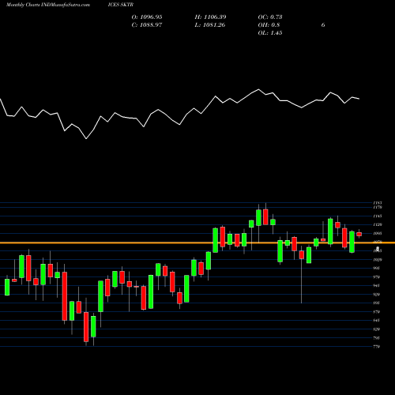Click the 929 price axis label

(377, 295)
